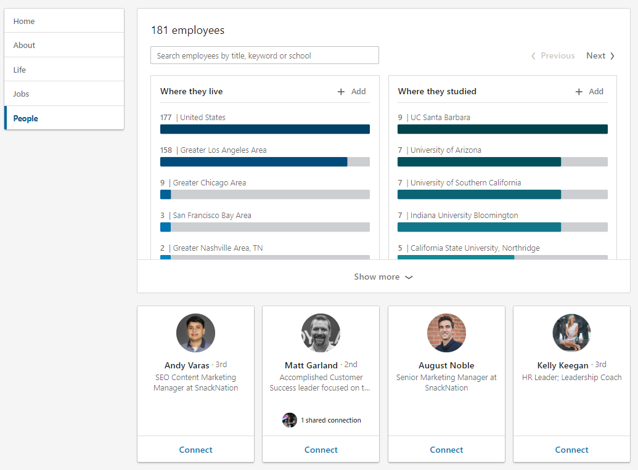Connect with Andy Varas
Screen dimensions: 638x470
pyautogui.click(x=195, y=450)
